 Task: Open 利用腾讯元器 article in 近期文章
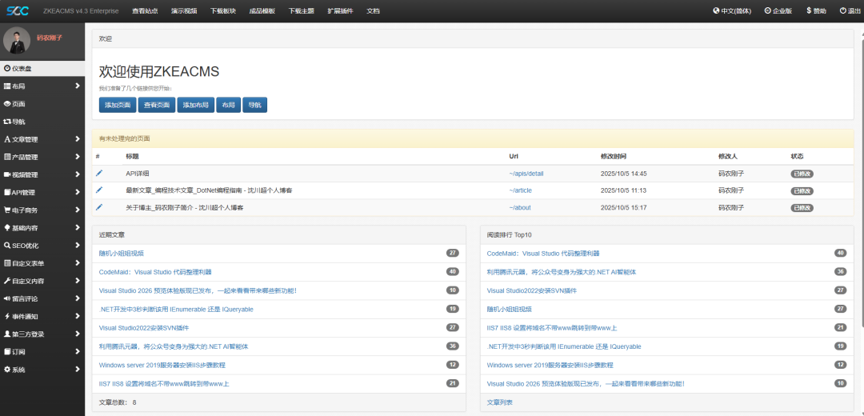coord(174,346)
